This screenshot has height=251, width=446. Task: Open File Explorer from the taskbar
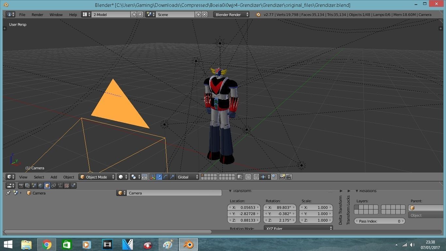tap(26, 244)
